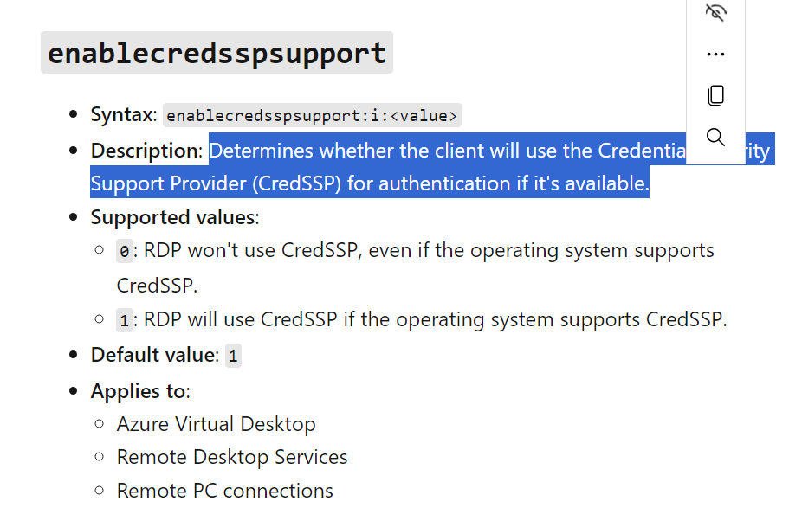Click the word CredSSP ending the 0 entry

(157, 286)
